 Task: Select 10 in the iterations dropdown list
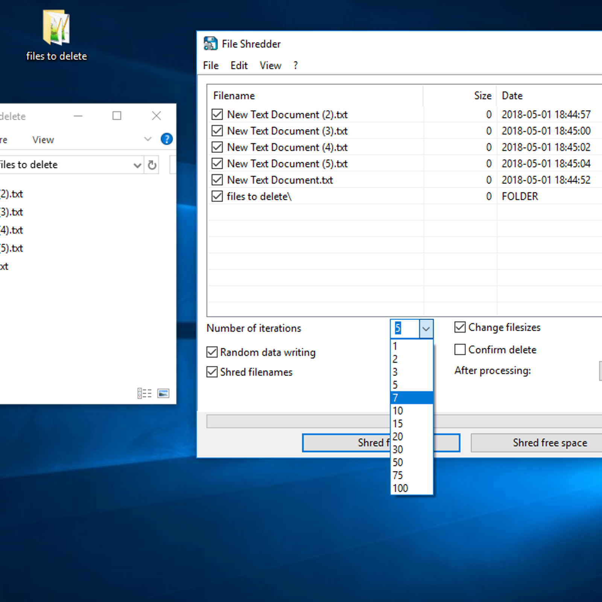[x=398, y=410]
